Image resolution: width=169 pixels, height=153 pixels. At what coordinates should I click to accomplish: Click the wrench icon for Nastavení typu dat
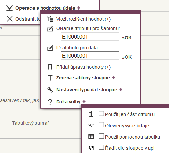50,90
